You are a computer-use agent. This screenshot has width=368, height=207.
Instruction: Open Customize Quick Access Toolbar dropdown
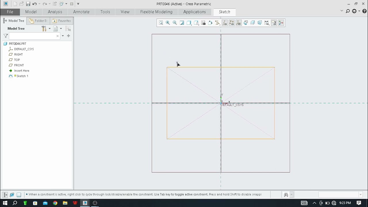tap(78, 4)
